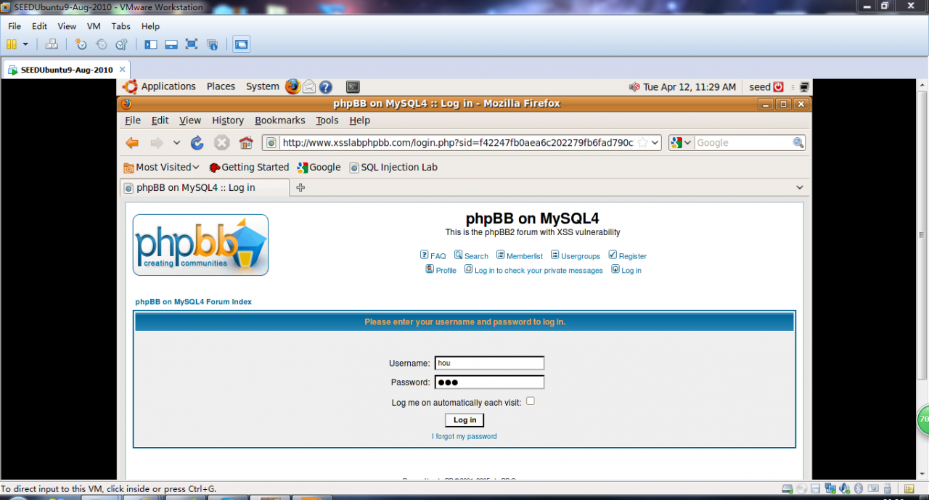This screenshot has width=929, height=500.
Task: Expand the Most Visited bookmarks dropdown
Action: 161,167
